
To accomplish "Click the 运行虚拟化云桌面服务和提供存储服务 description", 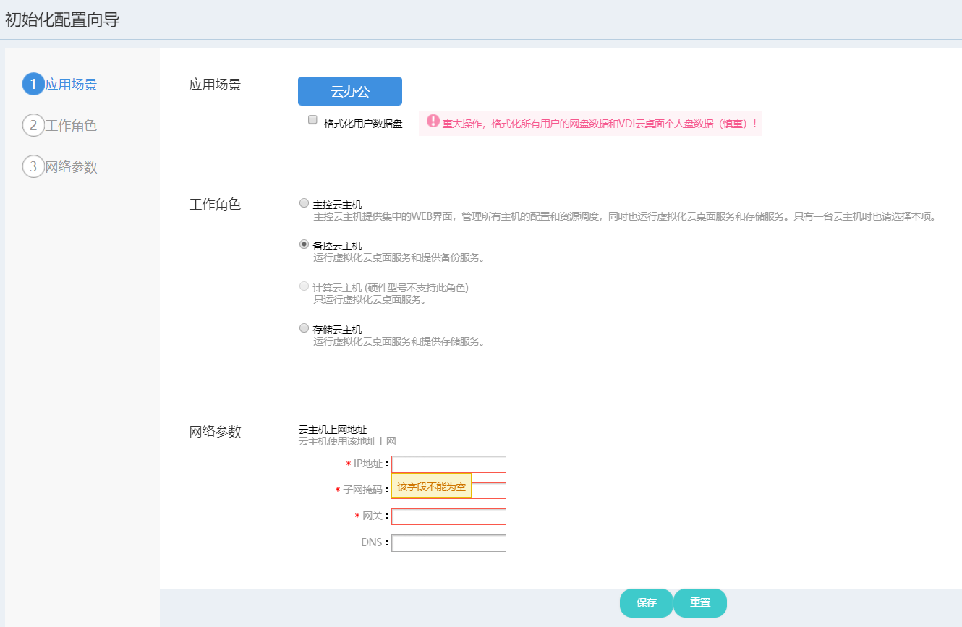I will (399, 341).
